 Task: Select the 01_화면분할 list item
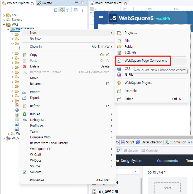(105, 192)
